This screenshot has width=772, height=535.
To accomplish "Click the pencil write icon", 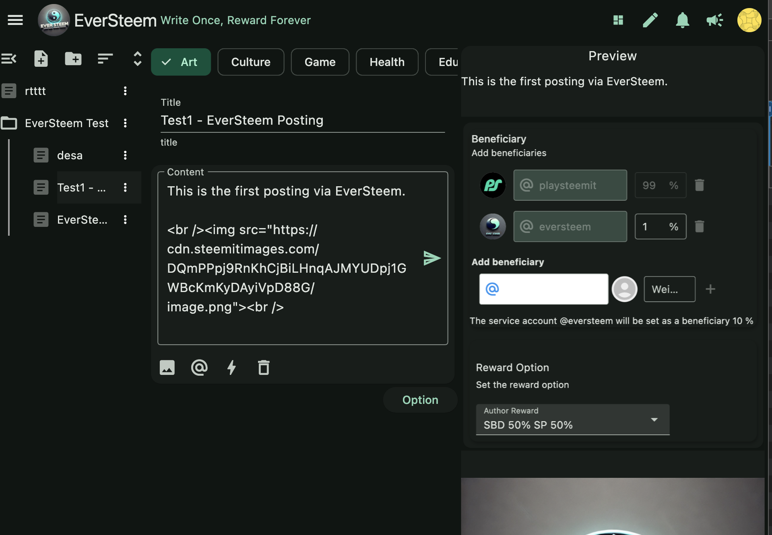I will point(650,20).
